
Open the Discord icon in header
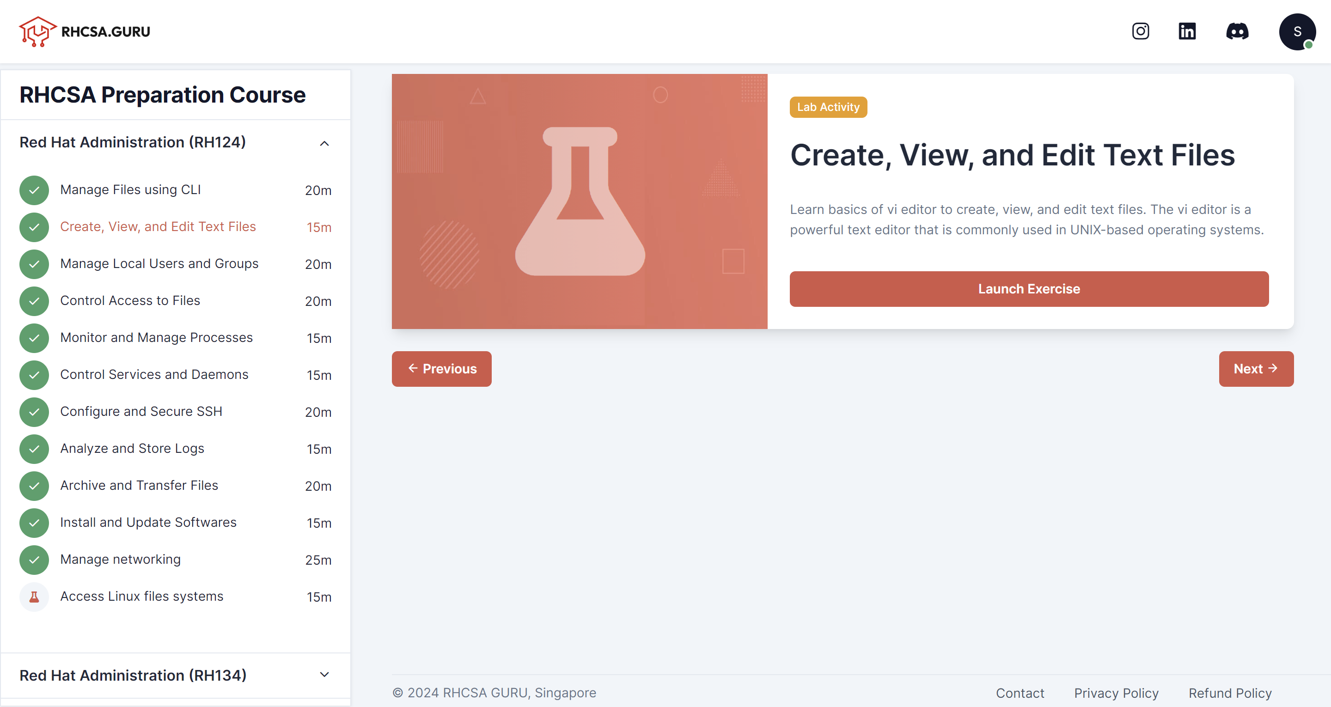point(1237,31)
